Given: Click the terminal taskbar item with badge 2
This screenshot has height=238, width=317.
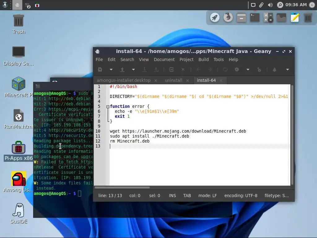Looking at the screenshot, I should click(x=28, y=5).
